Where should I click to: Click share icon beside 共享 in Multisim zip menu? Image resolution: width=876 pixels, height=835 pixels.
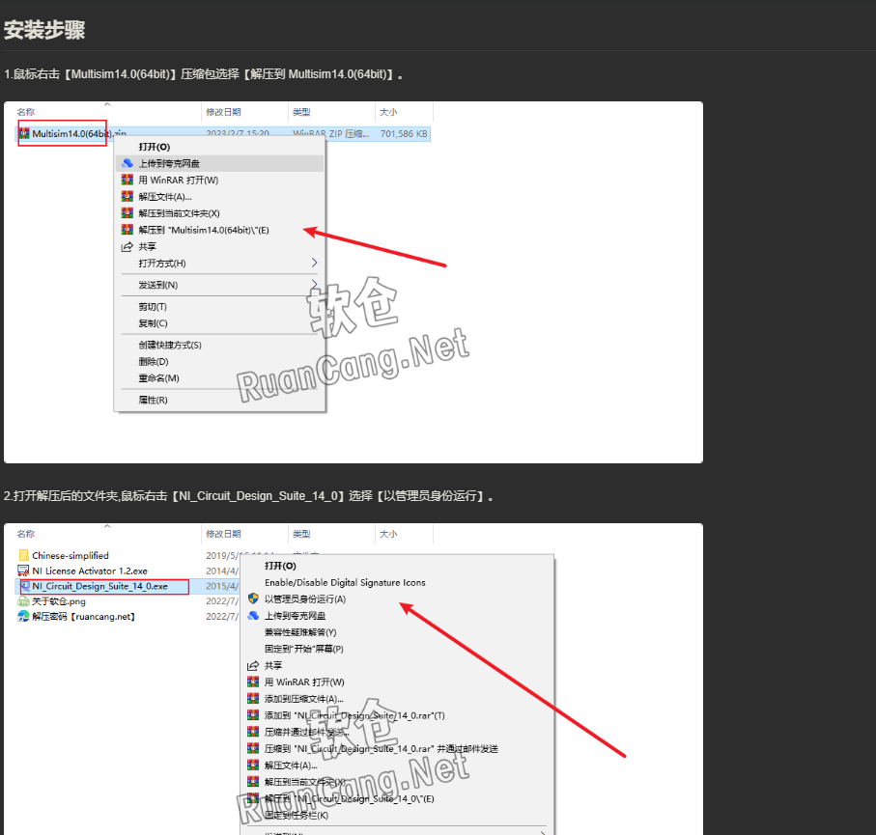(x=127, y=247)
